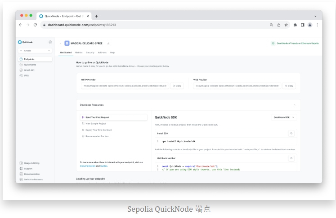Click the HTTP Provider URL field
Screen dimensions: 336x218
click(x=125, y=86)
